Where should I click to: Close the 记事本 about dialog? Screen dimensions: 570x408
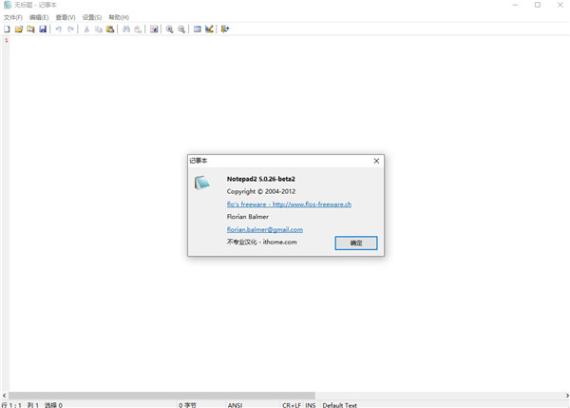(x=376, y=161)
